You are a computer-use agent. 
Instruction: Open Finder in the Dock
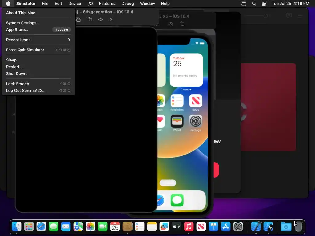click(x=17, y=227)
